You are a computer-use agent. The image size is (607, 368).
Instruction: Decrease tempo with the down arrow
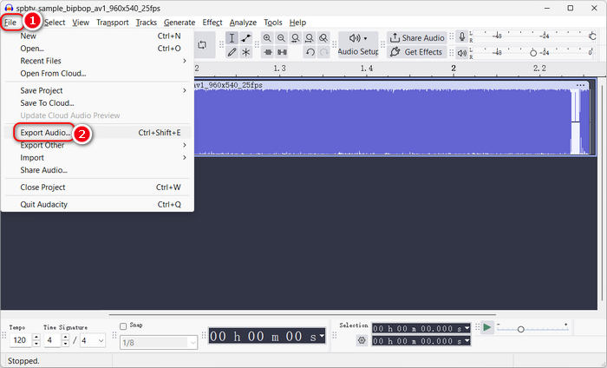(x=36, y=344)
